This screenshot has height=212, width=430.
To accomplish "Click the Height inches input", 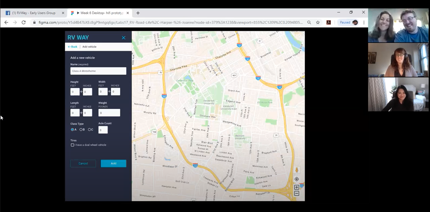I will click(x=87, y=92).
